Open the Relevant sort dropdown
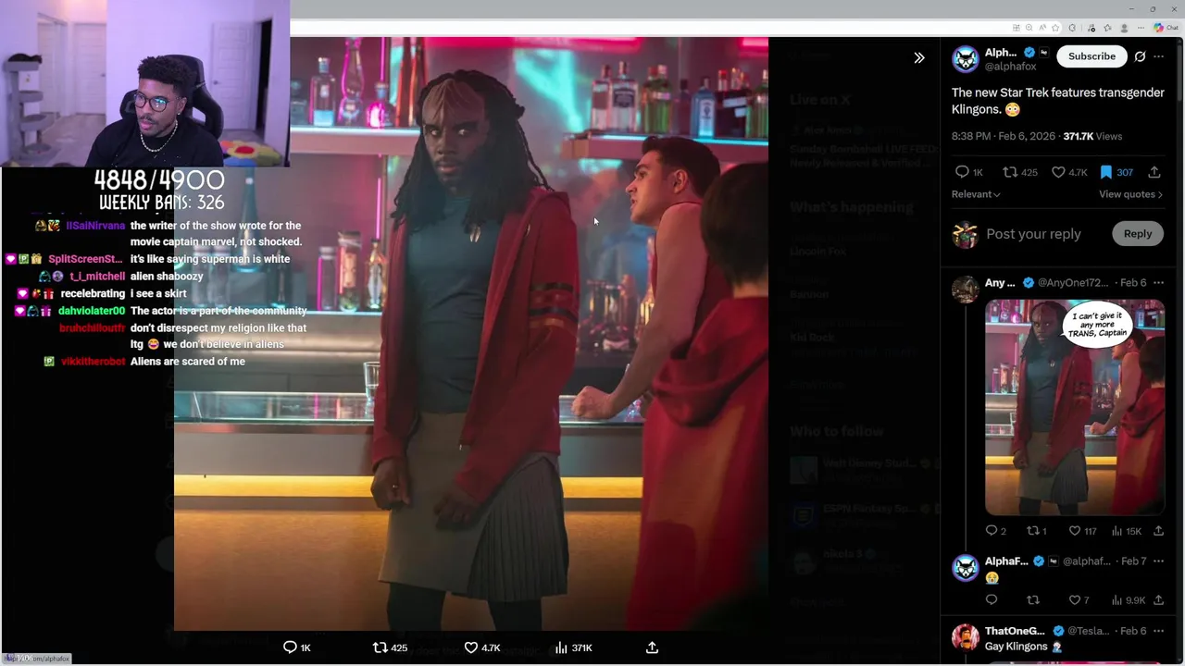The width and height of the screenshot is (1185, 666). click(x=976, y=194)
